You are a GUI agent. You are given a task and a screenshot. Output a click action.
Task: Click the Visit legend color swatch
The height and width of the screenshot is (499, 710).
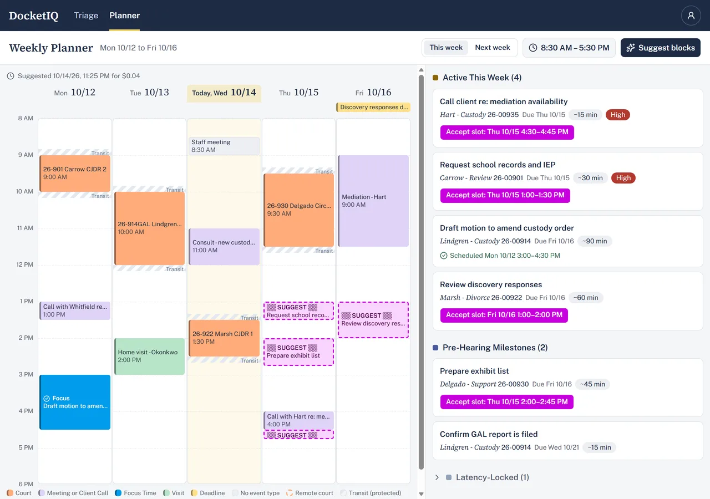166,493
